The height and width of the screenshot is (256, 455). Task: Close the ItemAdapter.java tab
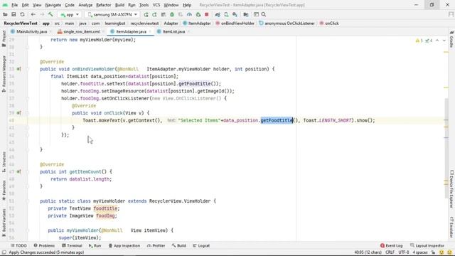pos(150,31)
